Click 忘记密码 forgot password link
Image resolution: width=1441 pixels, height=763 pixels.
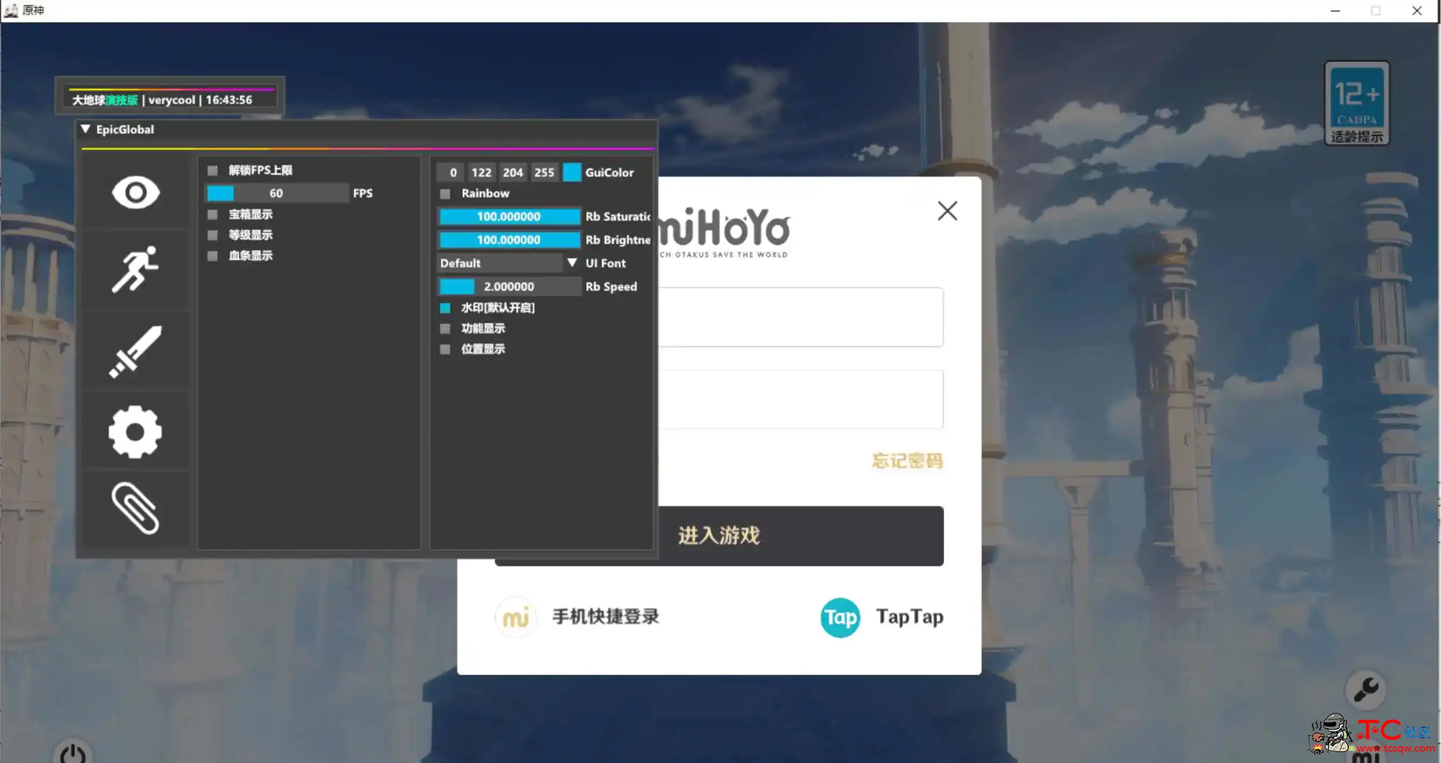[906, 461]
